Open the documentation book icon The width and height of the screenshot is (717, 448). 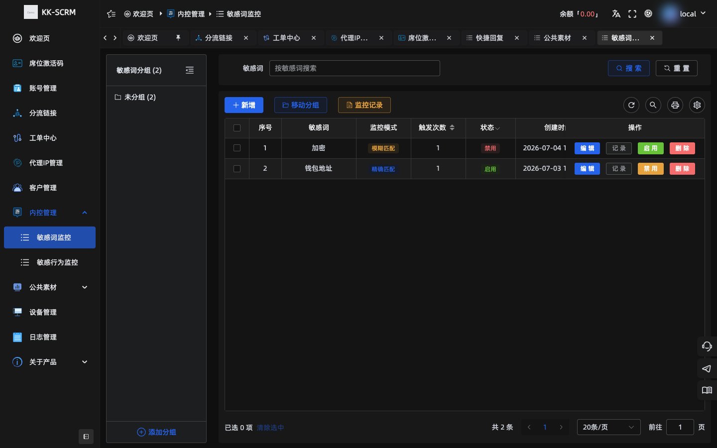[707, 390]
